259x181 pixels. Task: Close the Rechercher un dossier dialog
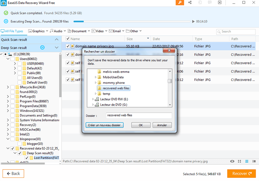click(x=169, y=50)
